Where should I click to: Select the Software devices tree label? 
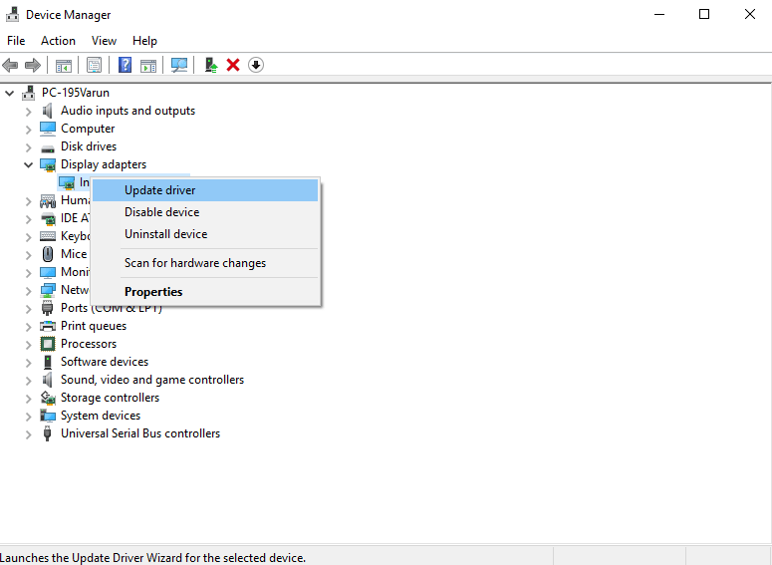point(105,362)
